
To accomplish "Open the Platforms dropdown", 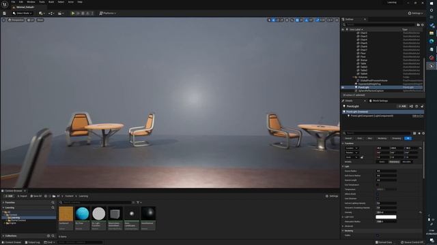I will point(108,13).
